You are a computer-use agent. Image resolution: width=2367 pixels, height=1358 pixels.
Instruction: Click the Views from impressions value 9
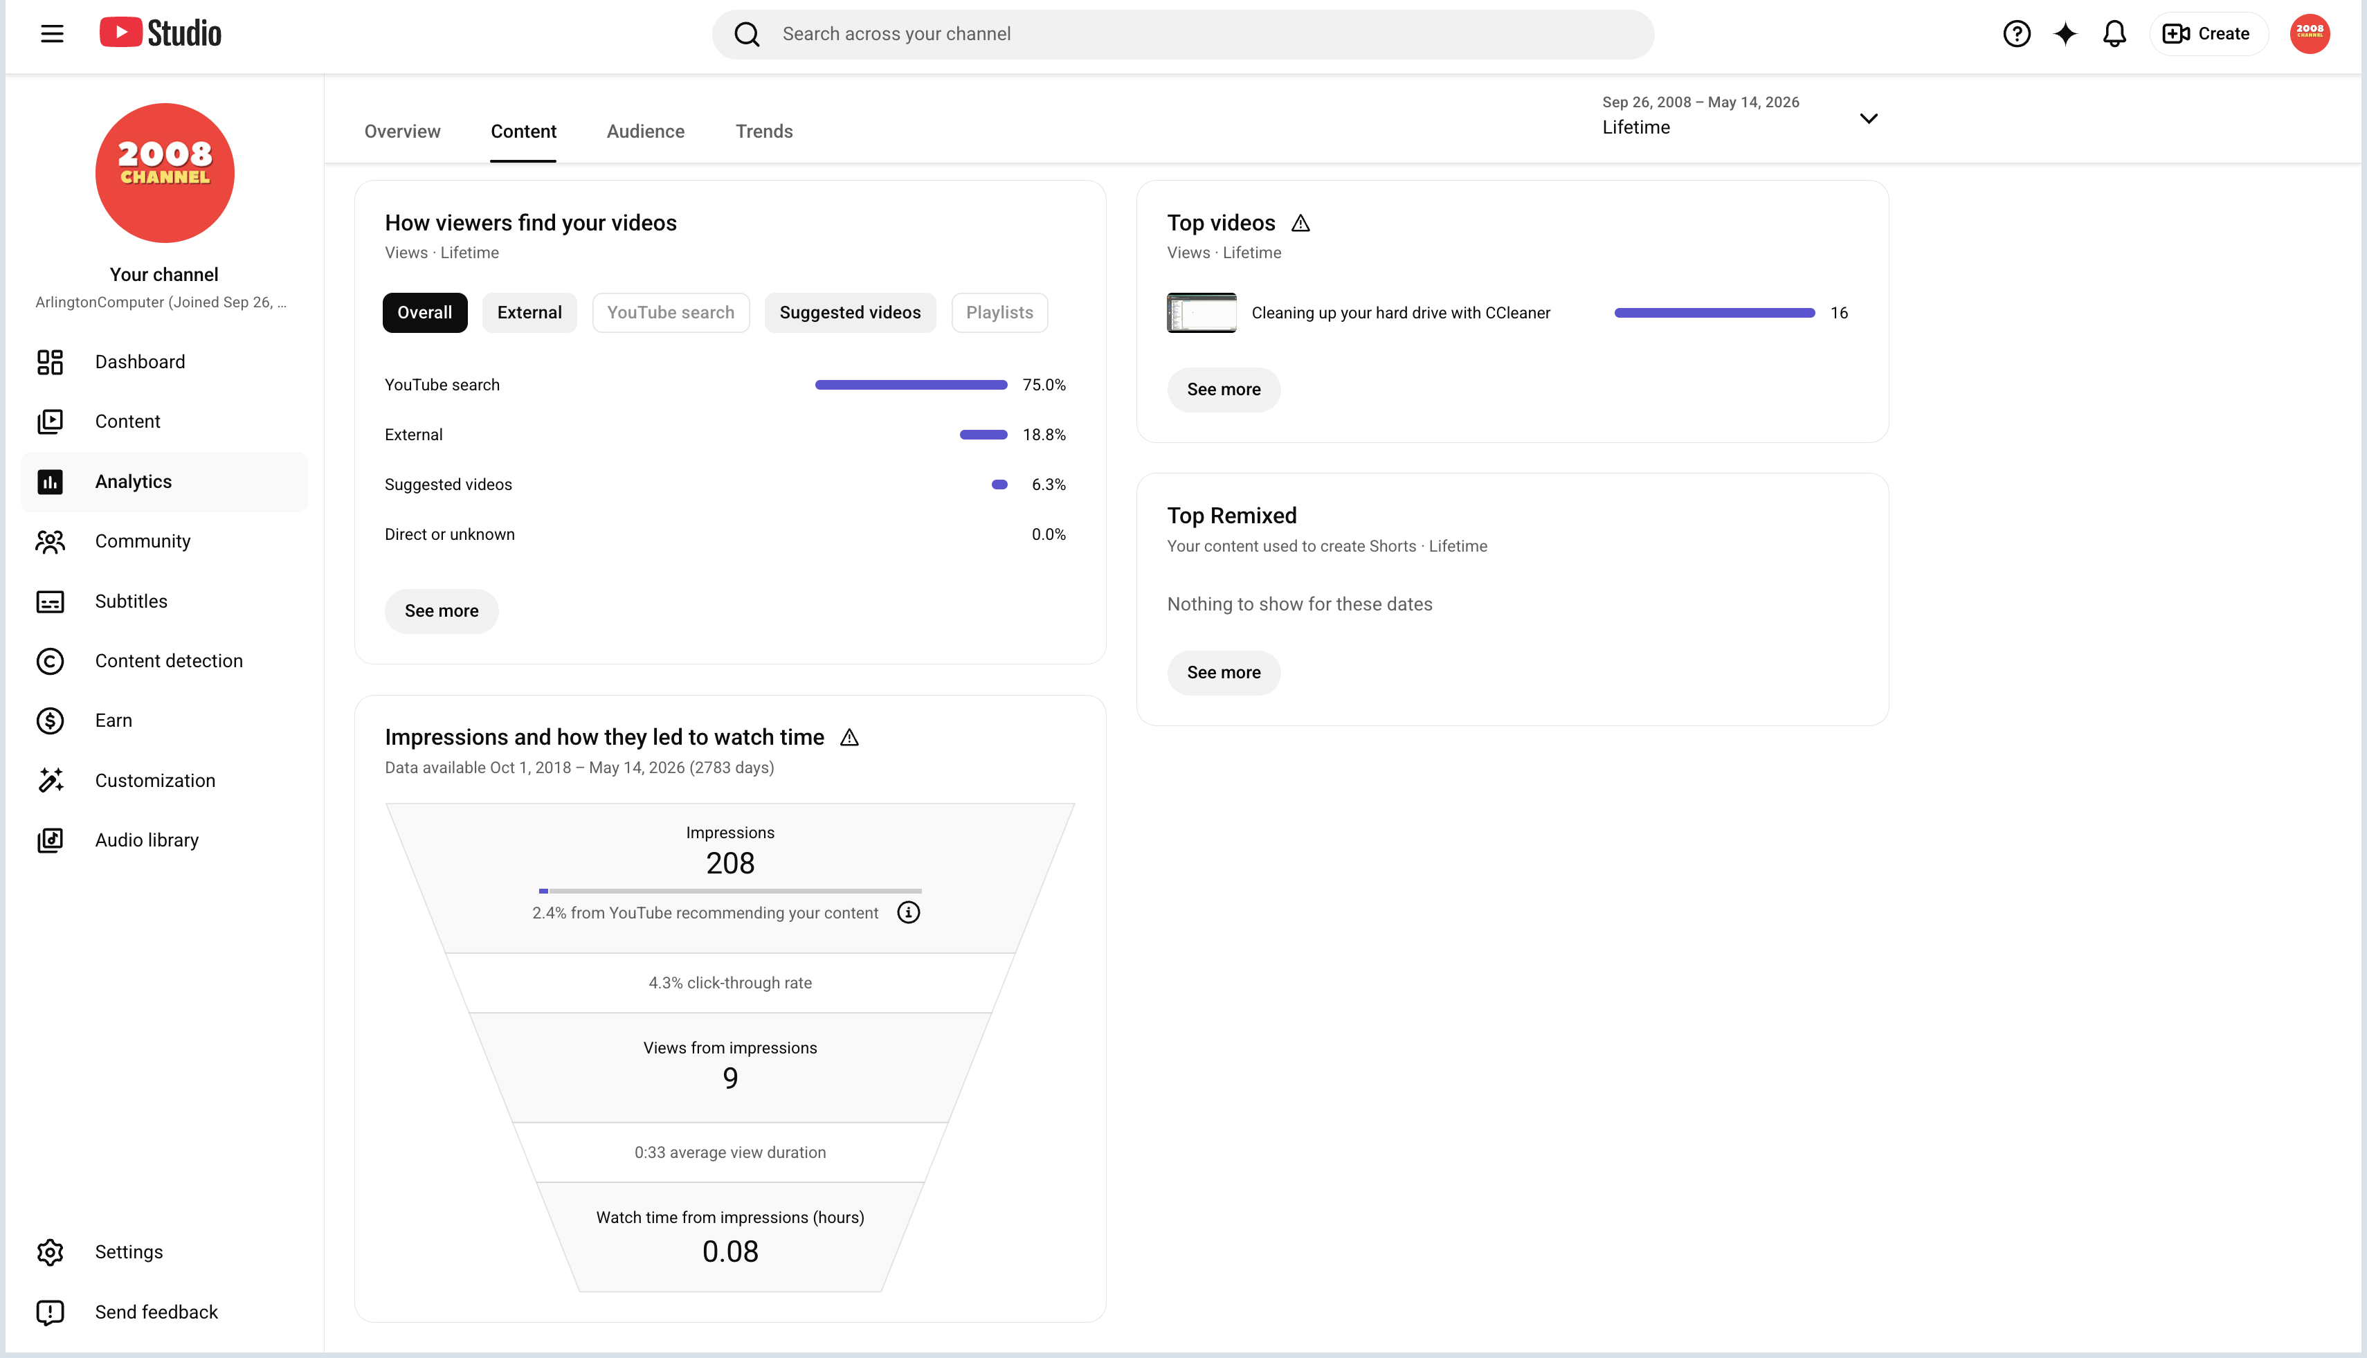point(730,1079)
